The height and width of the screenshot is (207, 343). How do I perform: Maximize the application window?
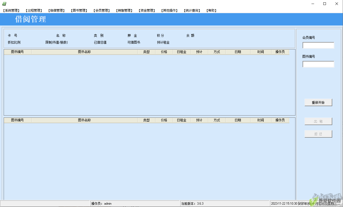click(325, 4)
